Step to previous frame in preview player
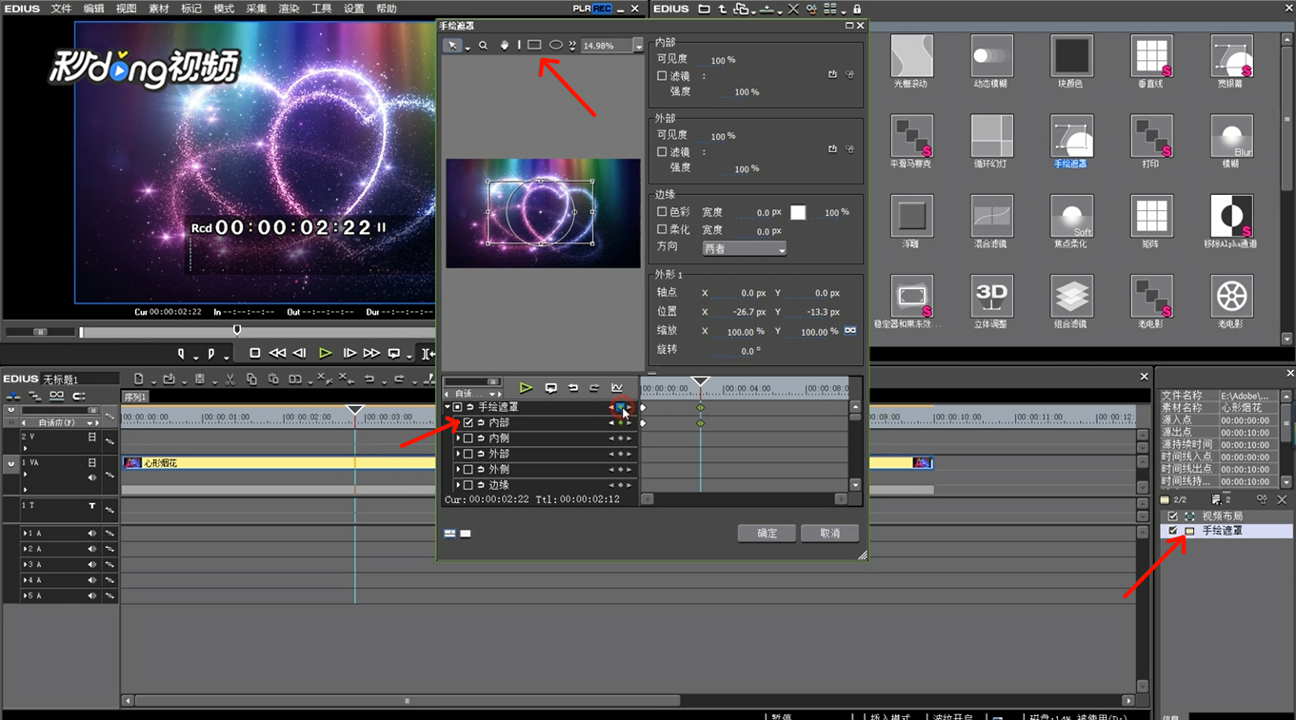Screen dimensions: 1296x720 [300, 353]
